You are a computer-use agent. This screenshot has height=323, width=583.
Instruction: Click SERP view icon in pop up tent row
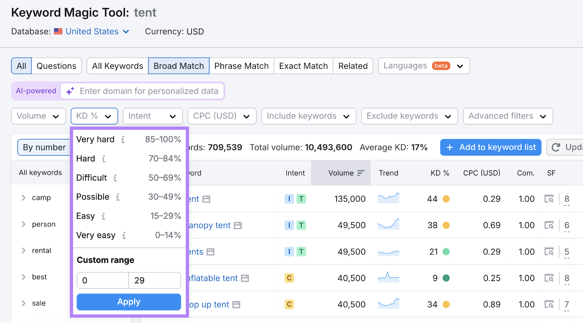click(x=549, y=304)
